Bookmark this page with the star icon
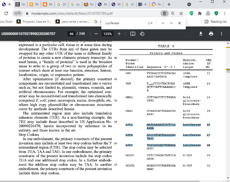230x182 pixels. [181, 13]
